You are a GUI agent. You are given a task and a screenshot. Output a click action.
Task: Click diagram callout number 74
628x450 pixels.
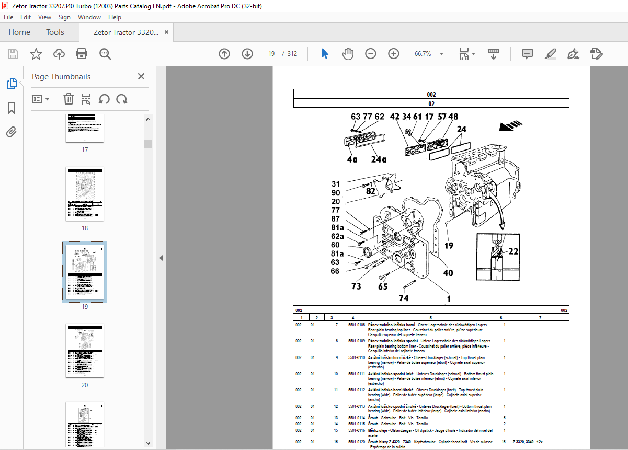pyautogui.click(x=404, y=298)
